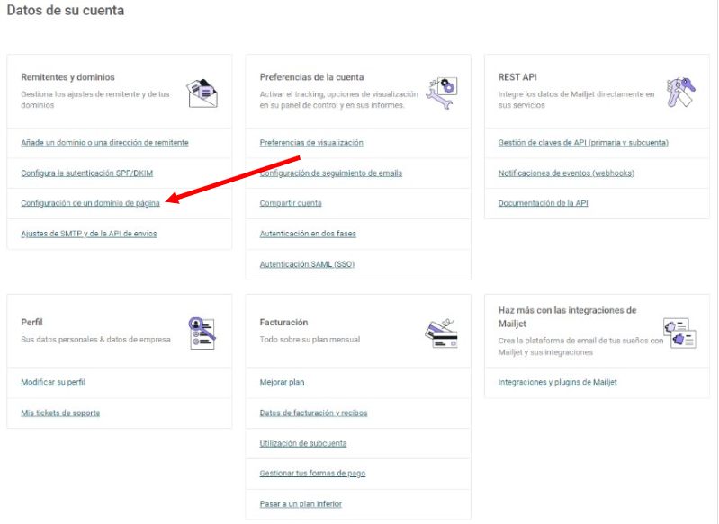Open Mis tickets de soporte
The image size is (719, 524).
(x=60, y=413)
